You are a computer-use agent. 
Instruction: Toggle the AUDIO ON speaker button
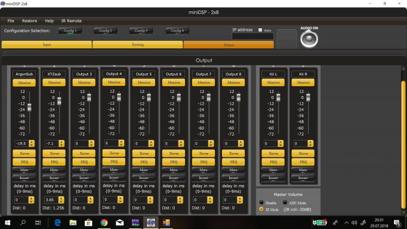click(x=309, y=39)
